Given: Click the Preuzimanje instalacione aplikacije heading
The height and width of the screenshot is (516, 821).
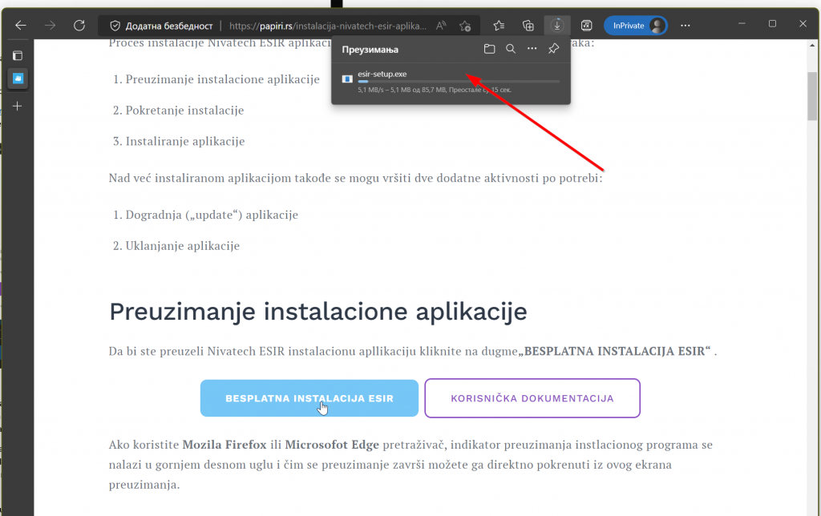Looking at the screenshot, I should (317, 312).
